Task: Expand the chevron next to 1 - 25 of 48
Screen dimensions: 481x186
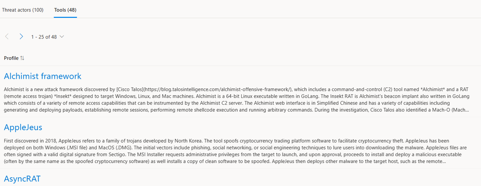Action: coord(62,37)
